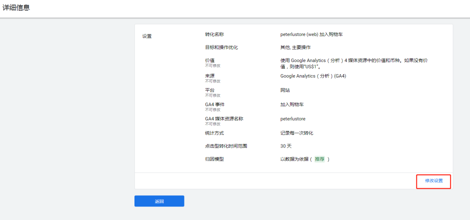Select the value 其他, 主要操作
The width and height of the screenshot is (470, 220).
[x=295, y=47]
